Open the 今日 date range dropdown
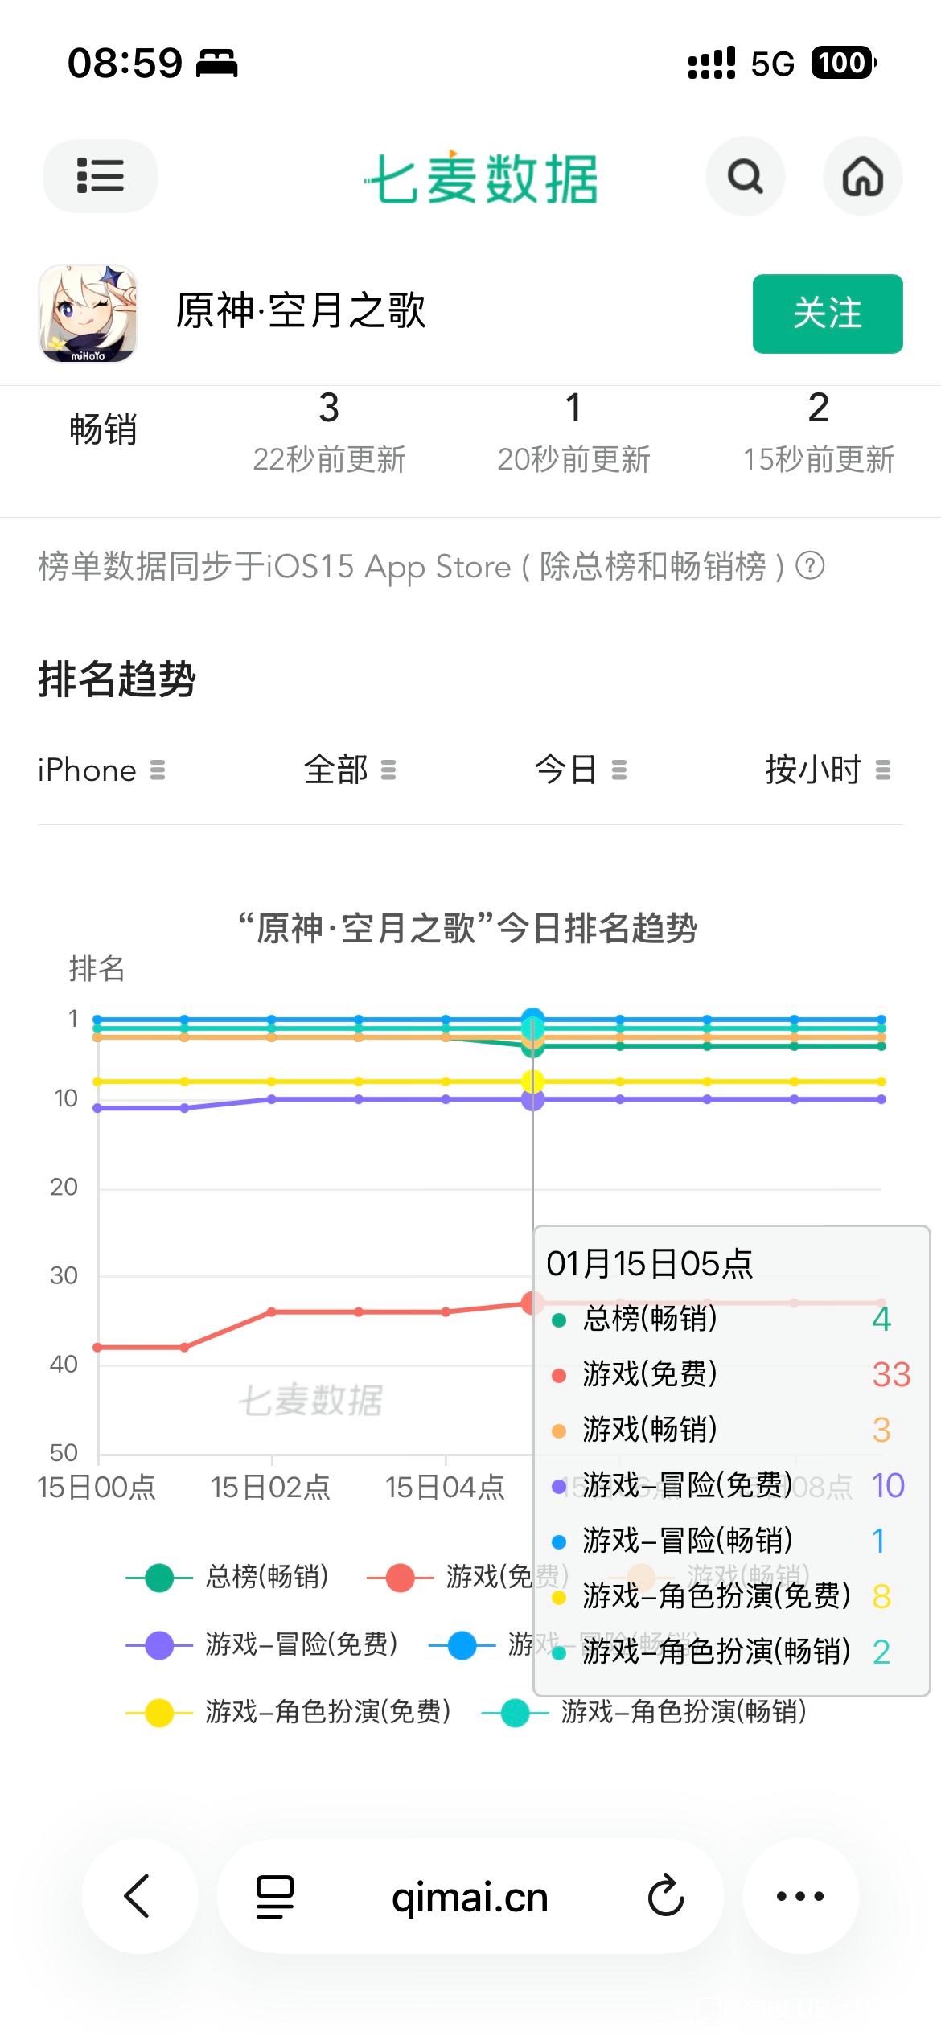Screen dimensions: 941x2036 pyautogui.click(x=580, y=770)
